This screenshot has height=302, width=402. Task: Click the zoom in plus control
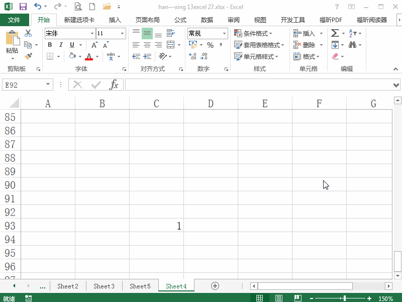369,297
